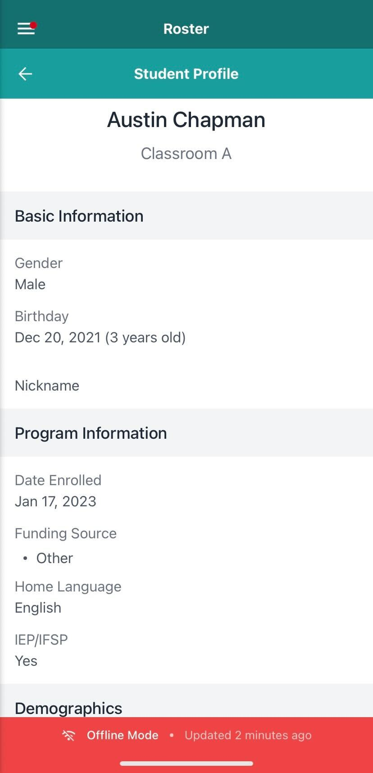Tap the Demographics section header
Image resolution: width=373 pixels, height=773 pixels.
[x=68, y=708]
